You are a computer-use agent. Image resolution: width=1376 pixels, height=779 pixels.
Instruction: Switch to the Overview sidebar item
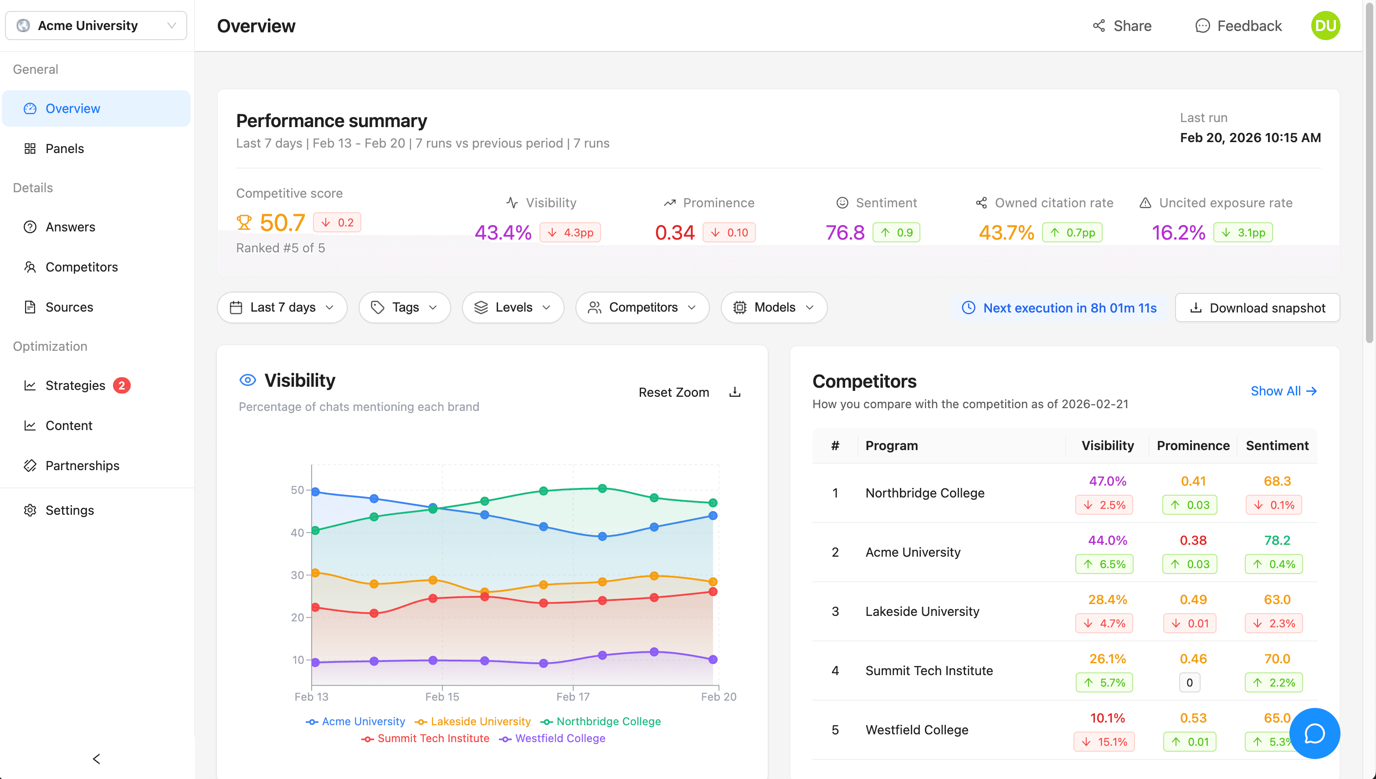point(73,108)
